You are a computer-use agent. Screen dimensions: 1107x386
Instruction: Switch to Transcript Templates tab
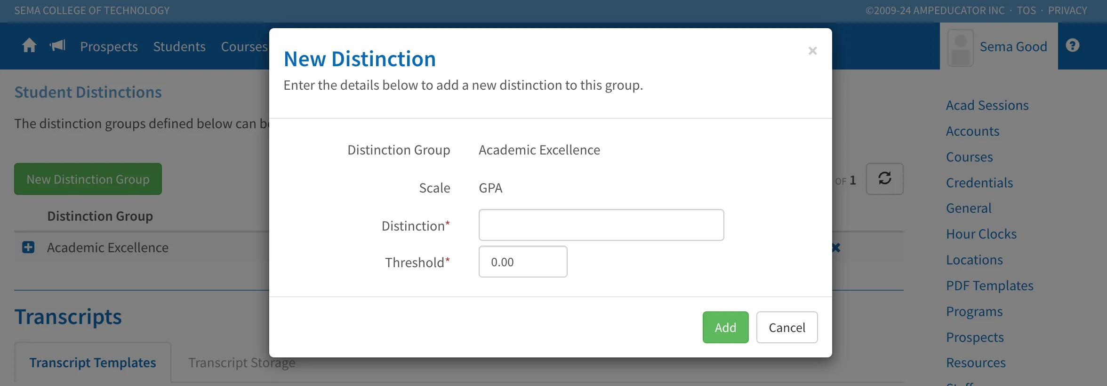93,363
